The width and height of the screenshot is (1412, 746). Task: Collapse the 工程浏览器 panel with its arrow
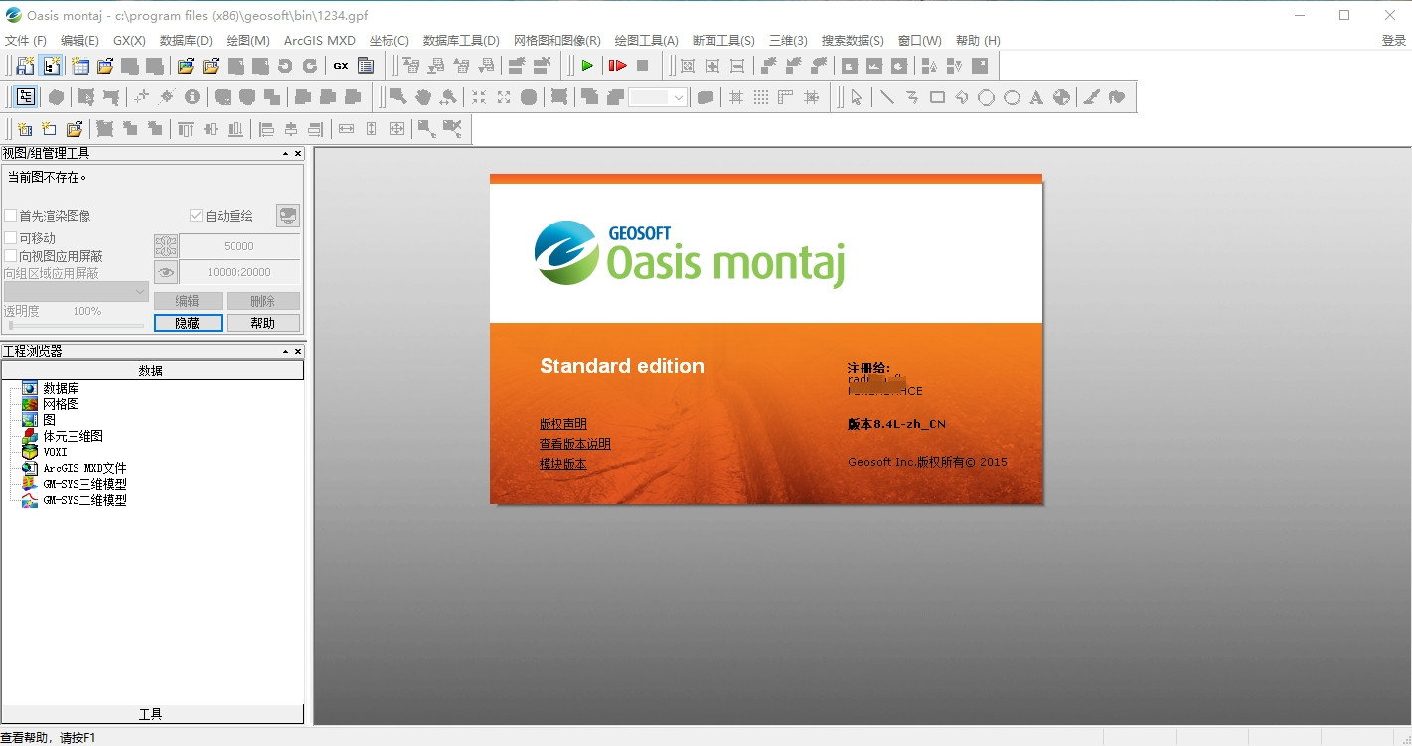tap(285, 352)
